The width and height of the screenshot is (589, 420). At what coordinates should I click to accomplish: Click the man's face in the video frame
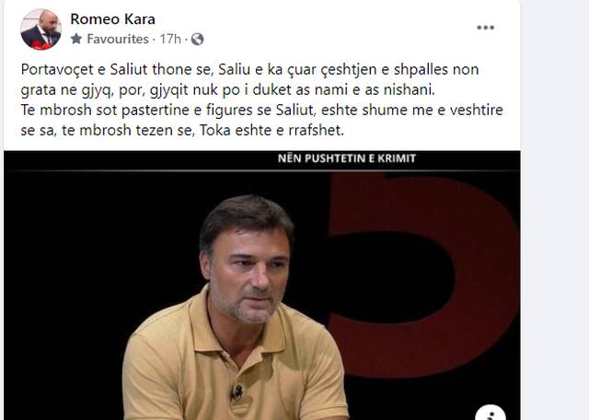pyautogui.click(x=248, y=271)
